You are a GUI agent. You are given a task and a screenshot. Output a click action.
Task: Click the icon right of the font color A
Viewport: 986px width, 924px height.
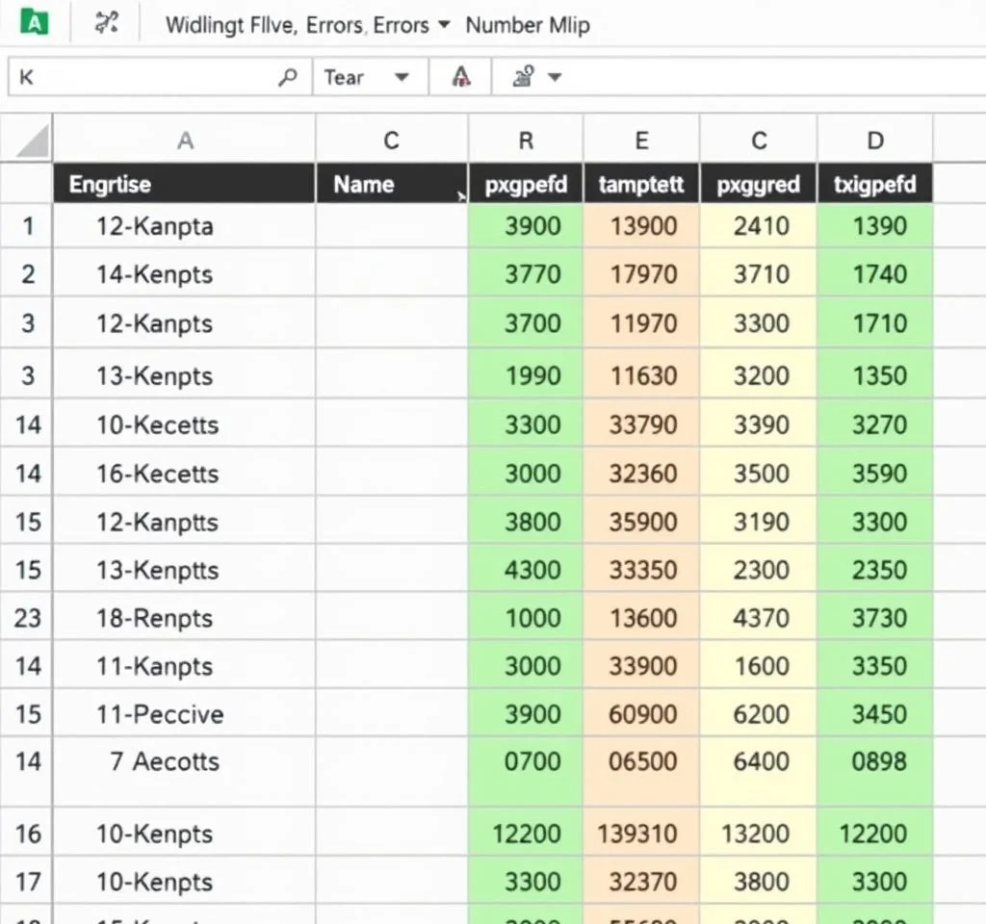click(x=524, y=78)
